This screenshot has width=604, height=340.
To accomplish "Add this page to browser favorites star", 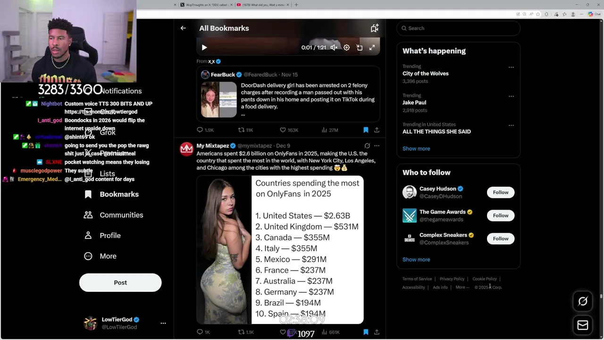I will 538,14.
